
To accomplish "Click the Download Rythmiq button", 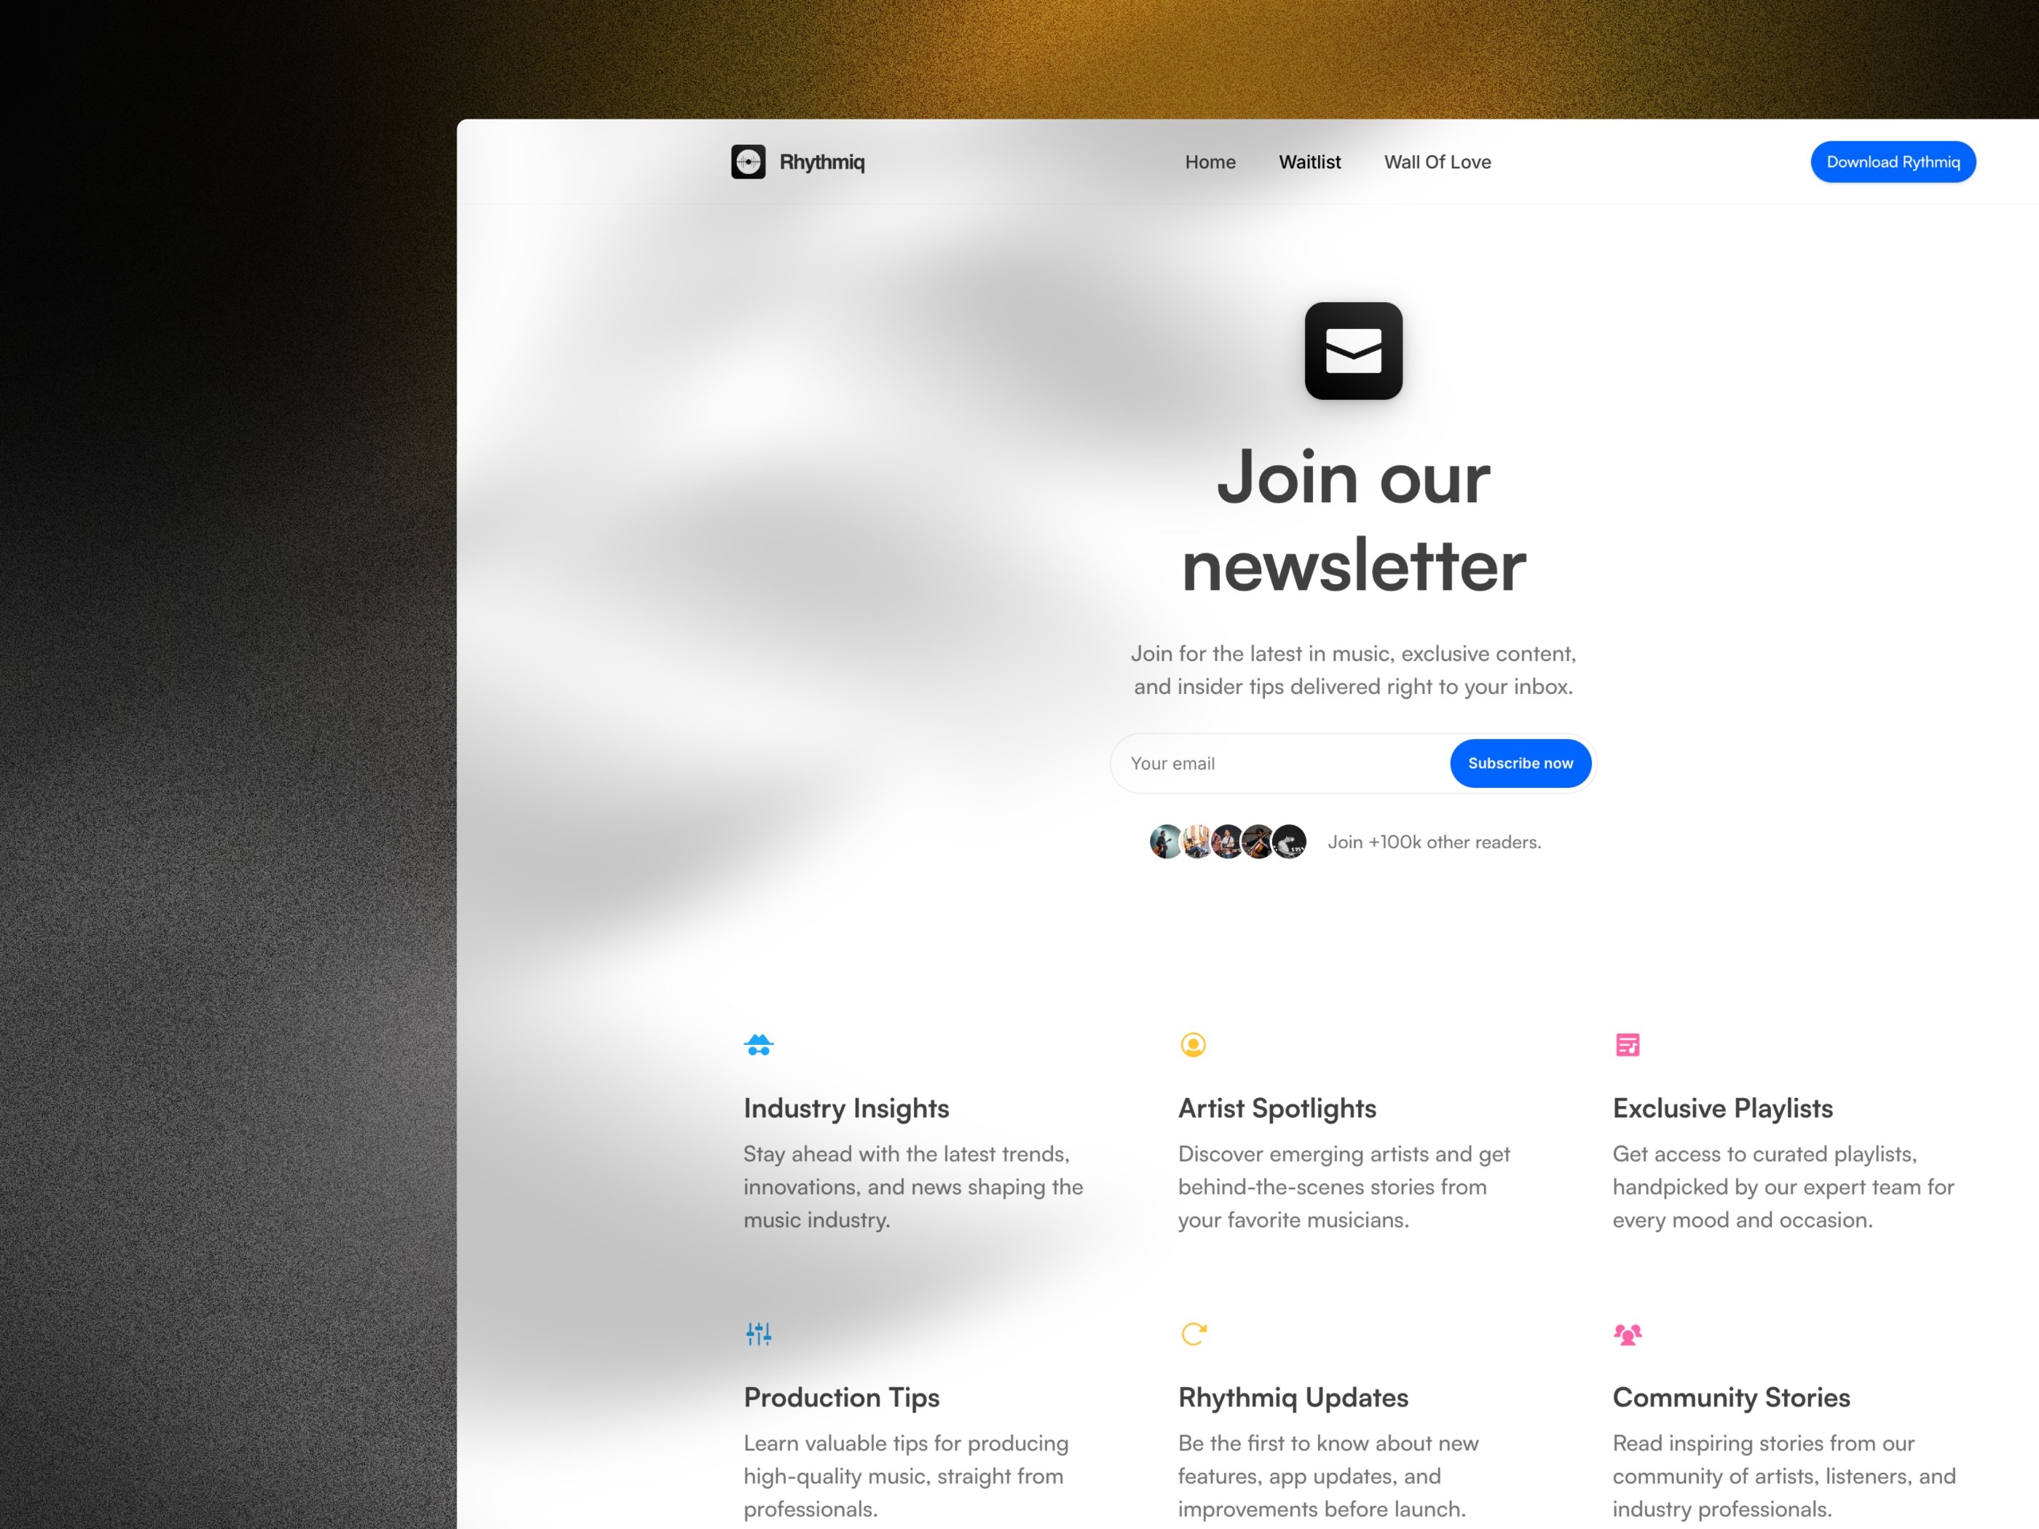I will pyautogui.click(x=1891, y=162).
